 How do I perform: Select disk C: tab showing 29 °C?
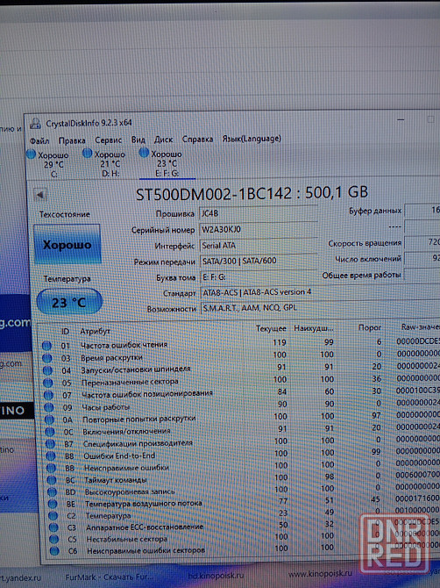[48, 164]
